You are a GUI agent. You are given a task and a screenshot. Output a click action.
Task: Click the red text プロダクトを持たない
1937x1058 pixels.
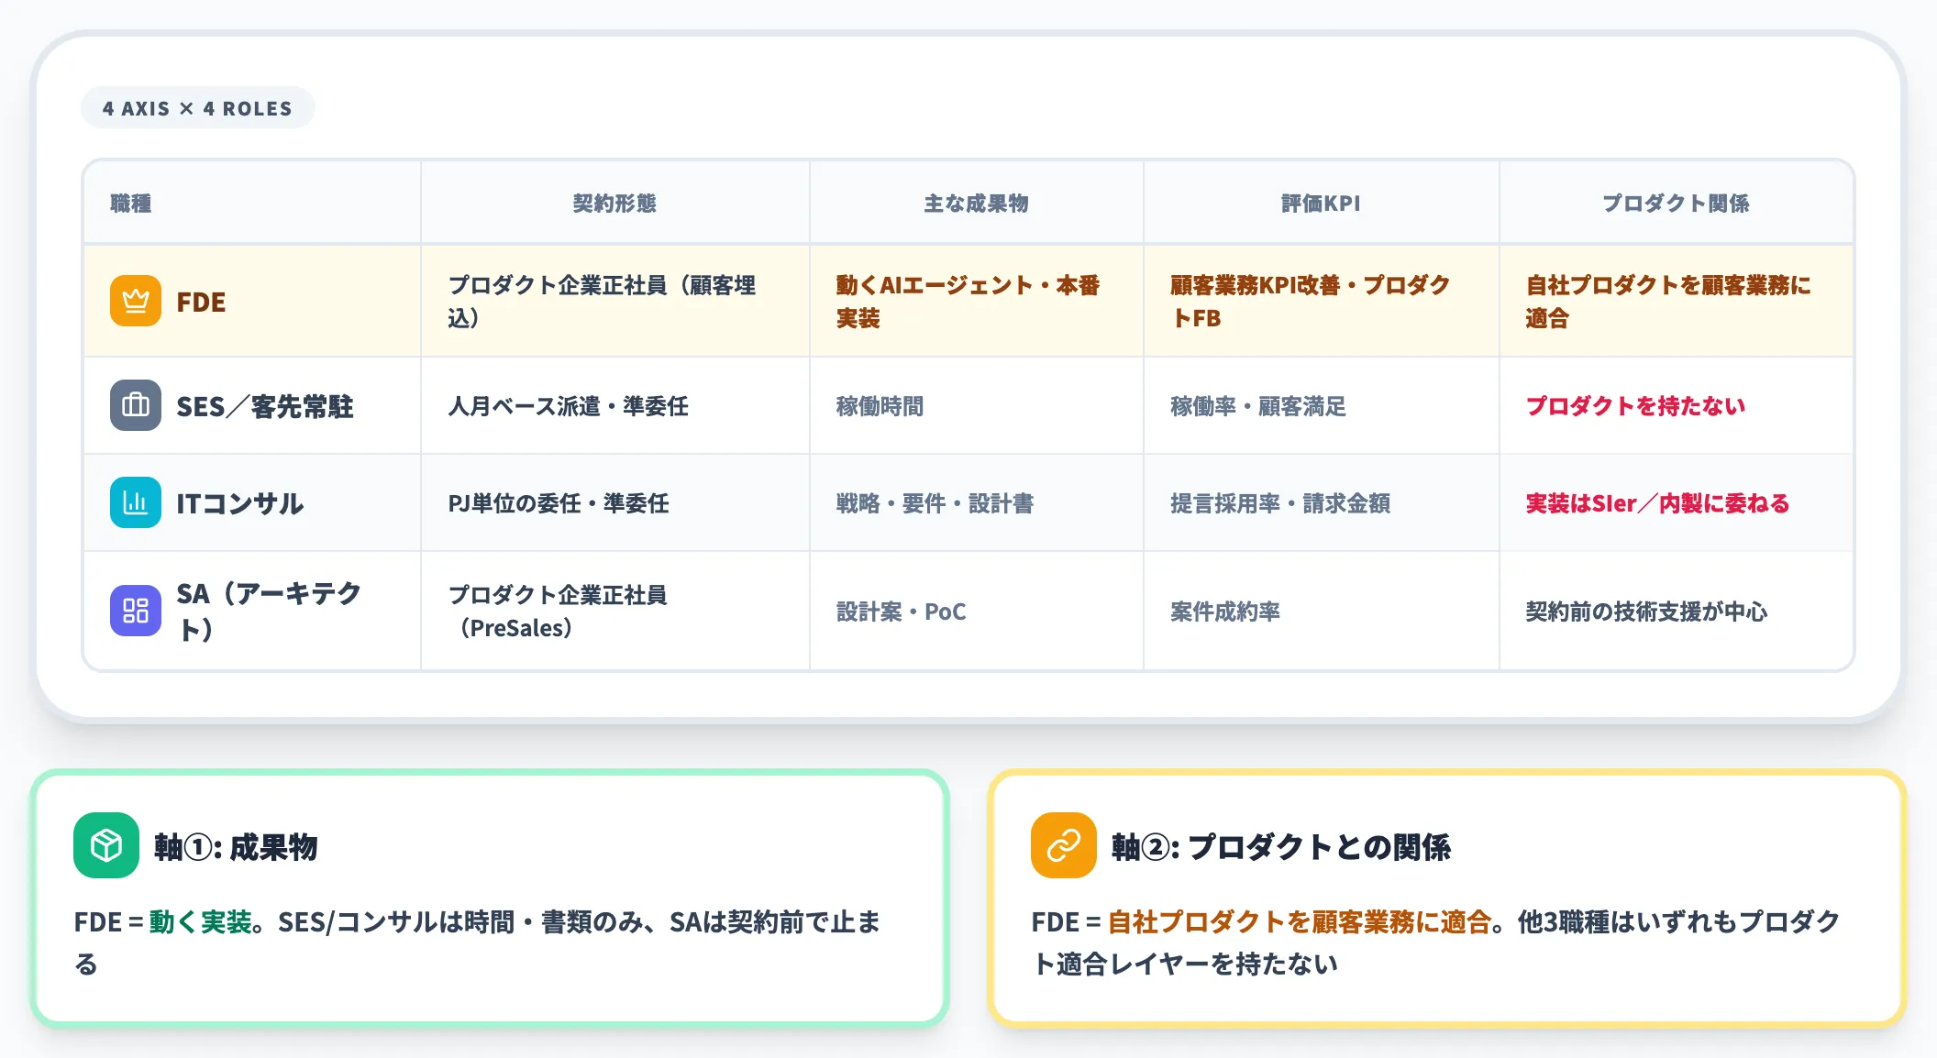click(x=1635, y=406)
